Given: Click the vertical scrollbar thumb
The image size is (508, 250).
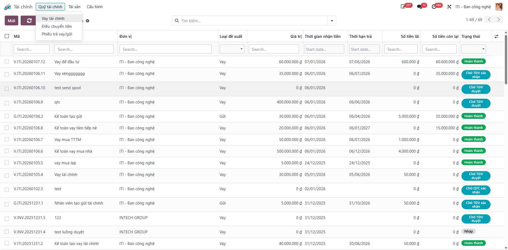Looking at the screenshot, I should click(x=506, y=60).
